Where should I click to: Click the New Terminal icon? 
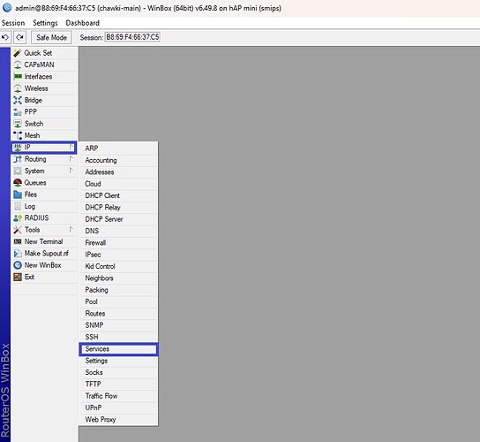(x=18, y=241)
